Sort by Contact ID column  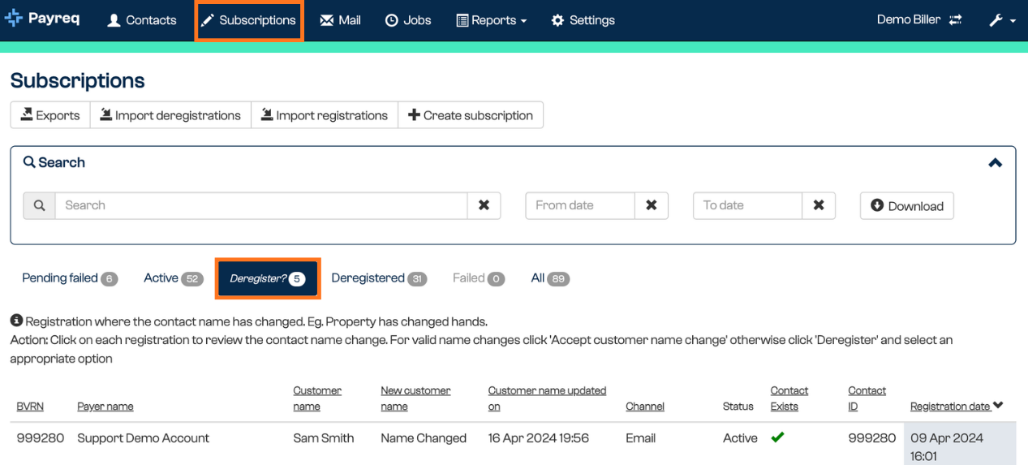pos(867,398)
